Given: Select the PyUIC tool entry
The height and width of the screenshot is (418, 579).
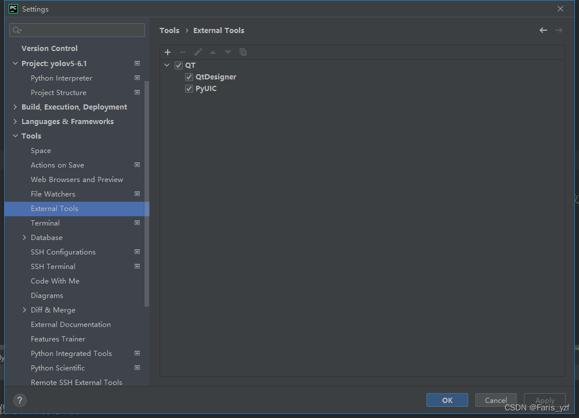Looking at the screenshot, I should coord(206,89).
